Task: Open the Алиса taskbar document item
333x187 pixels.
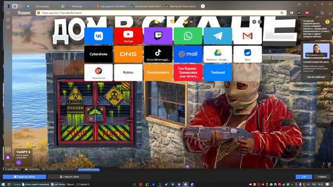Action: click(36, 184)
